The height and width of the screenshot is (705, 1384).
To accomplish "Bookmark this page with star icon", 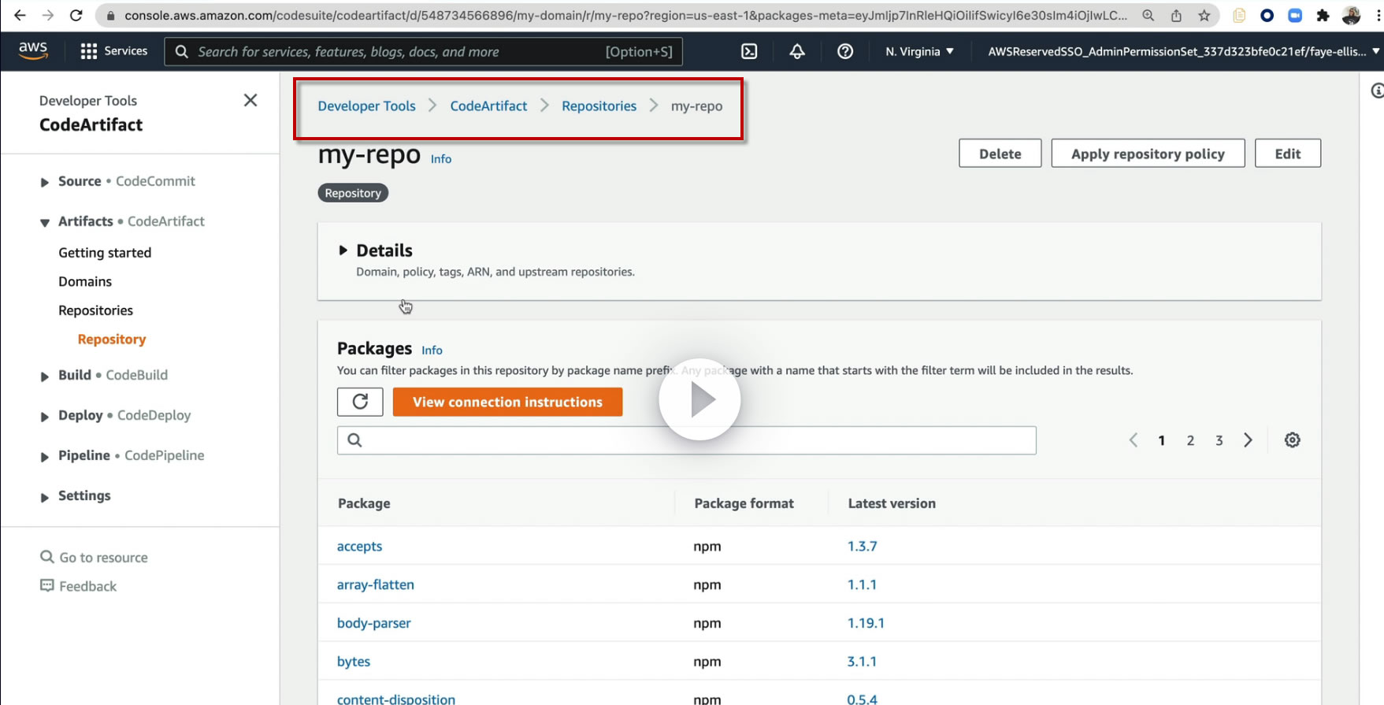I will [x=1204, y=16].
